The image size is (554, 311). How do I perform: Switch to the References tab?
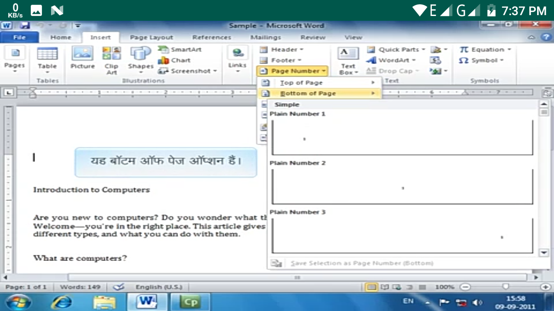(212, 38)
